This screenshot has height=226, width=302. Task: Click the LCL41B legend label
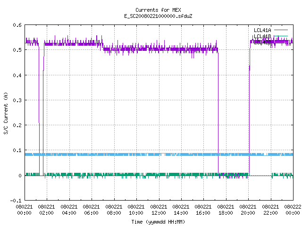pyautogui.click(x=262, y=36)
